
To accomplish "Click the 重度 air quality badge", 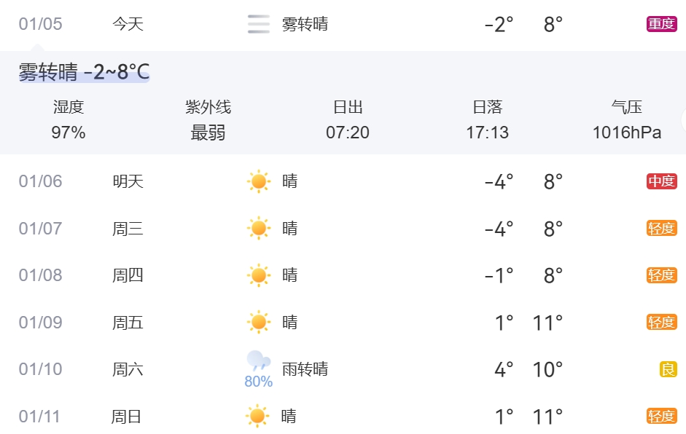I will click(x=661, y=24).
